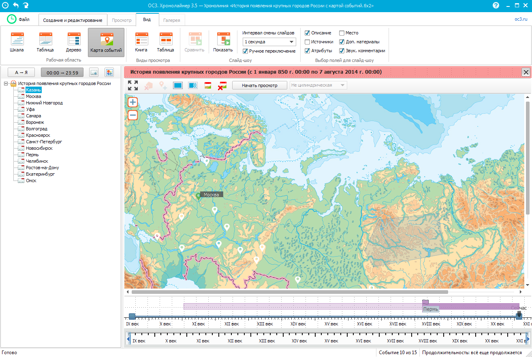Switch workspace to Шкала view
Viewport: 532px width, 357px height.
pyautogui.click(x=17, y=41)
